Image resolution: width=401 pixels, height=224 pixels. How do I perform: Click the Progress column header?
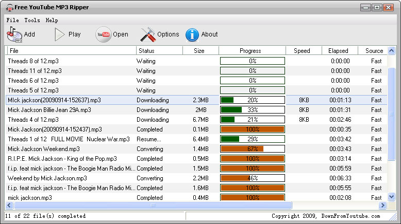tap(250, 51)
